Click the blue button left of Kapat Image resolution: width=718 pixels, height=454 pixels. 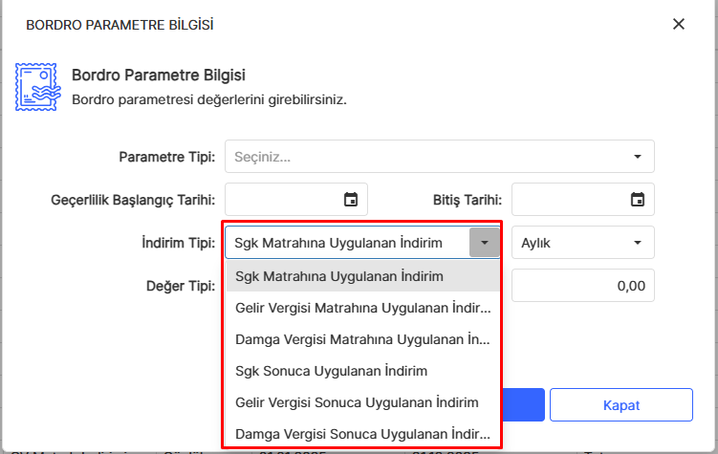tap(523, 405)
